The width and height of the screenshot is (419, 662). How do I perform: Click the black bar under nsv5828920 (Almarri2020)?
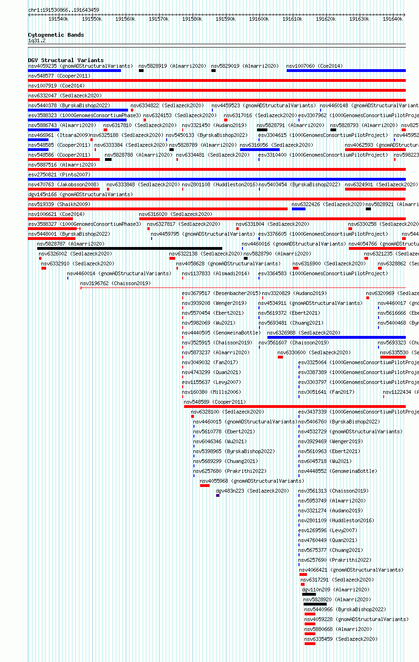pos(315,604)
